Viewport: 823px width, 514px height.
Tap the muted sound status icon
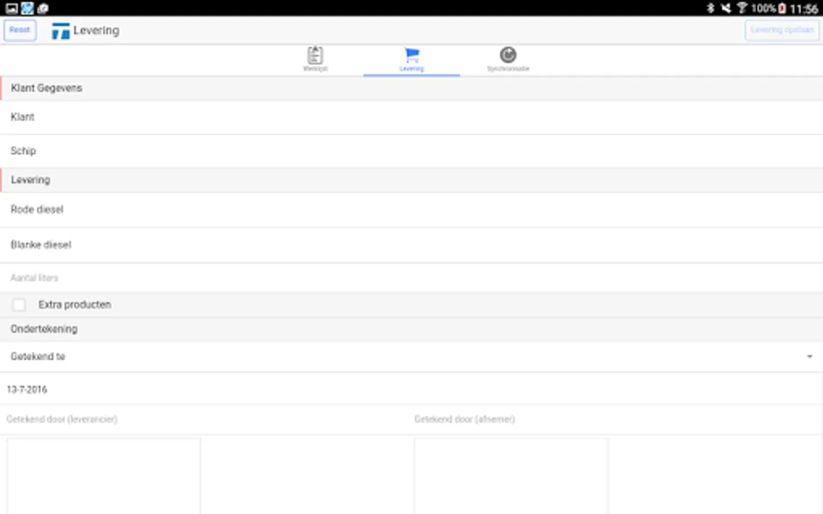click(x=725, y=8)
